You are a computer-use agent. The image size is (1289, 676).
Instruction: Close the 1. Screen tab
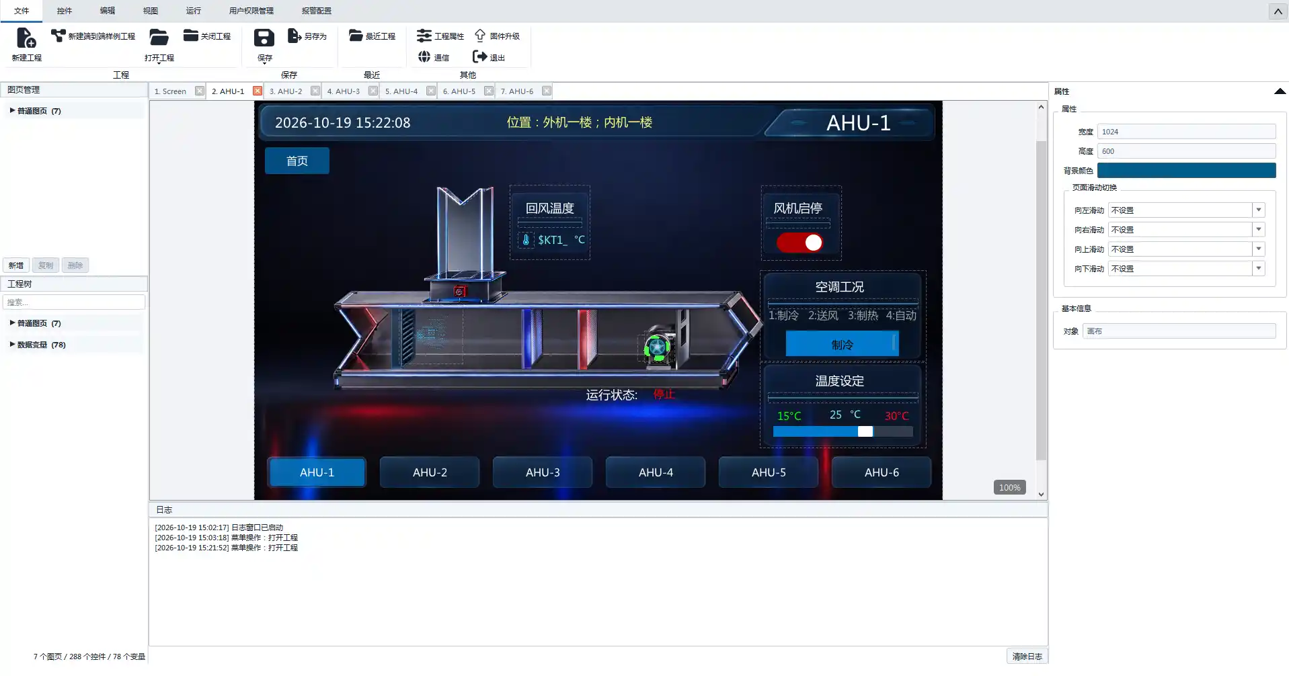tap(200, 91)
